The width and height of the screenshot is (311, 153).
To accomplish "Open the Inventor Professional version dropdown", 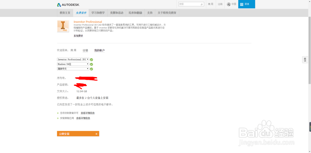I will [x=73, y=59].
